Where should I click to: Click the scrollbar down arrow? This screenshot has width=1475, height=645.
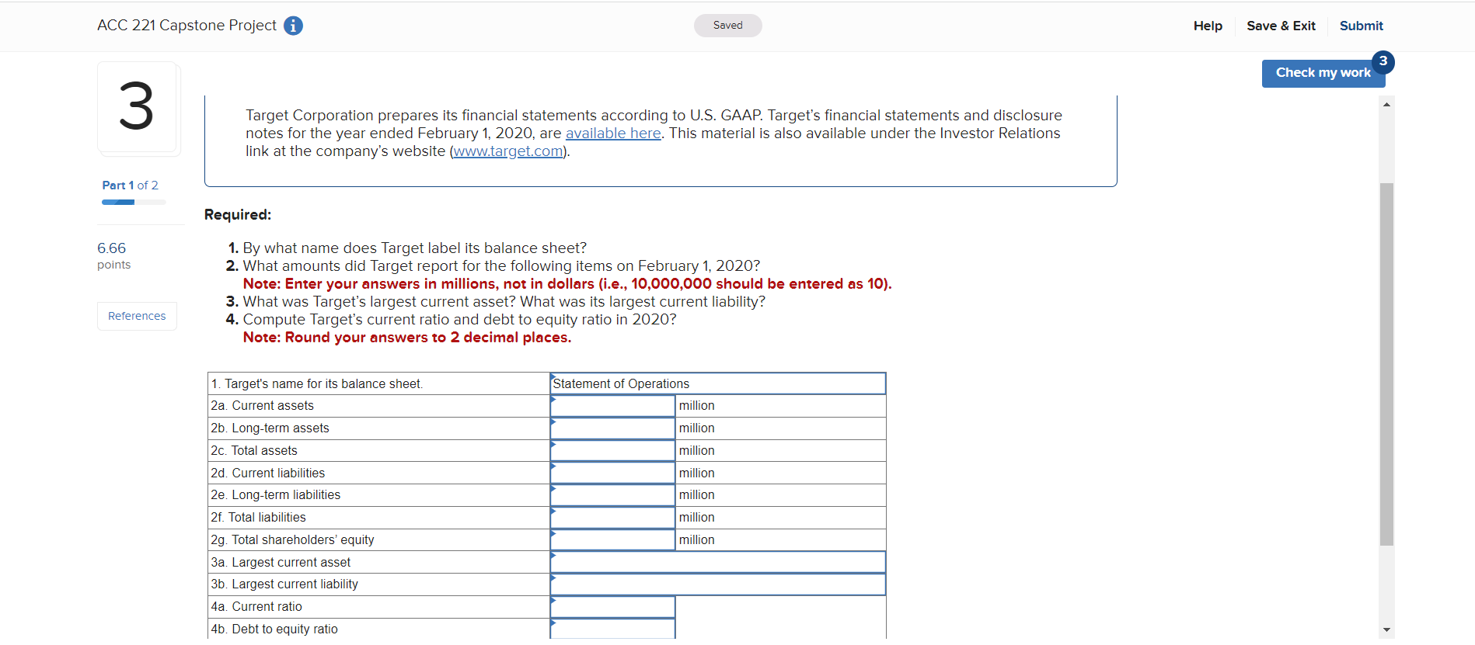click(x=1386, y=629)
